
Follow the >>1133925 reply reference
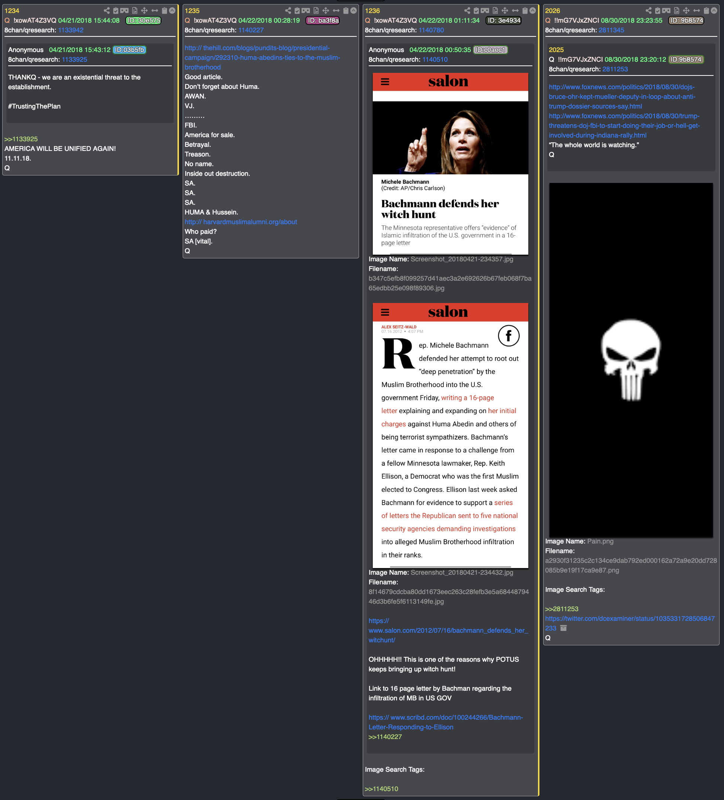pos(21,139)
